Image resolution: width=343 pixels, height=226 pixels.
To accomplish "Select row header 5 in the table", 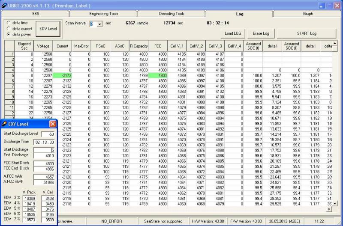I will (9, 76).
